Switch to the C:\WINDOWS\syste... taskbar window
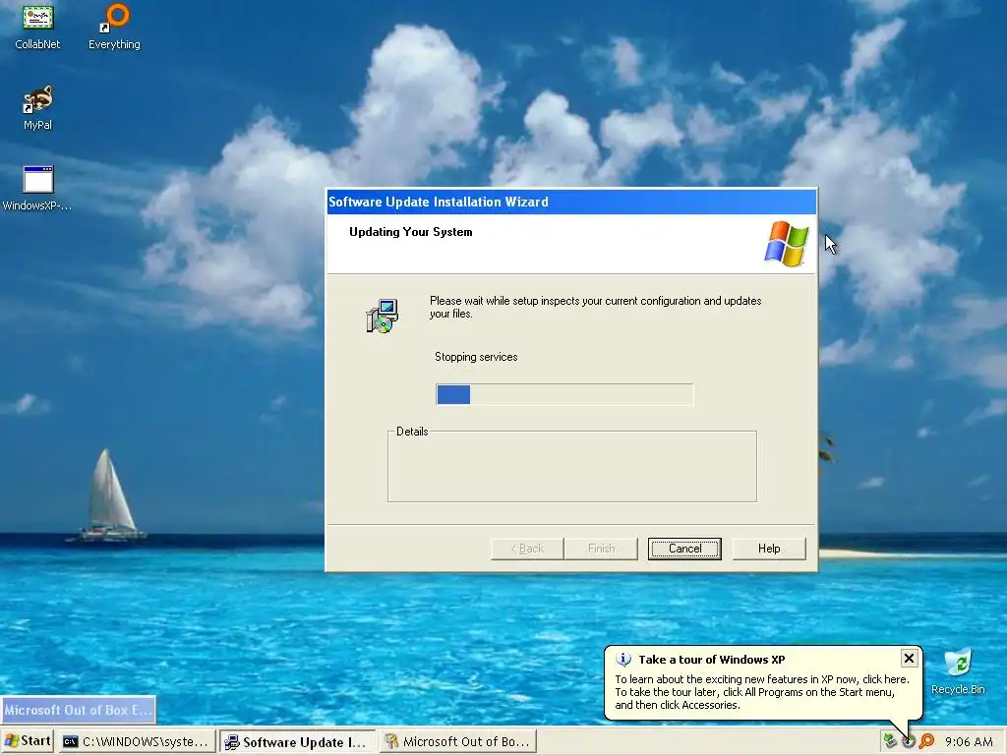 [136, 741]
